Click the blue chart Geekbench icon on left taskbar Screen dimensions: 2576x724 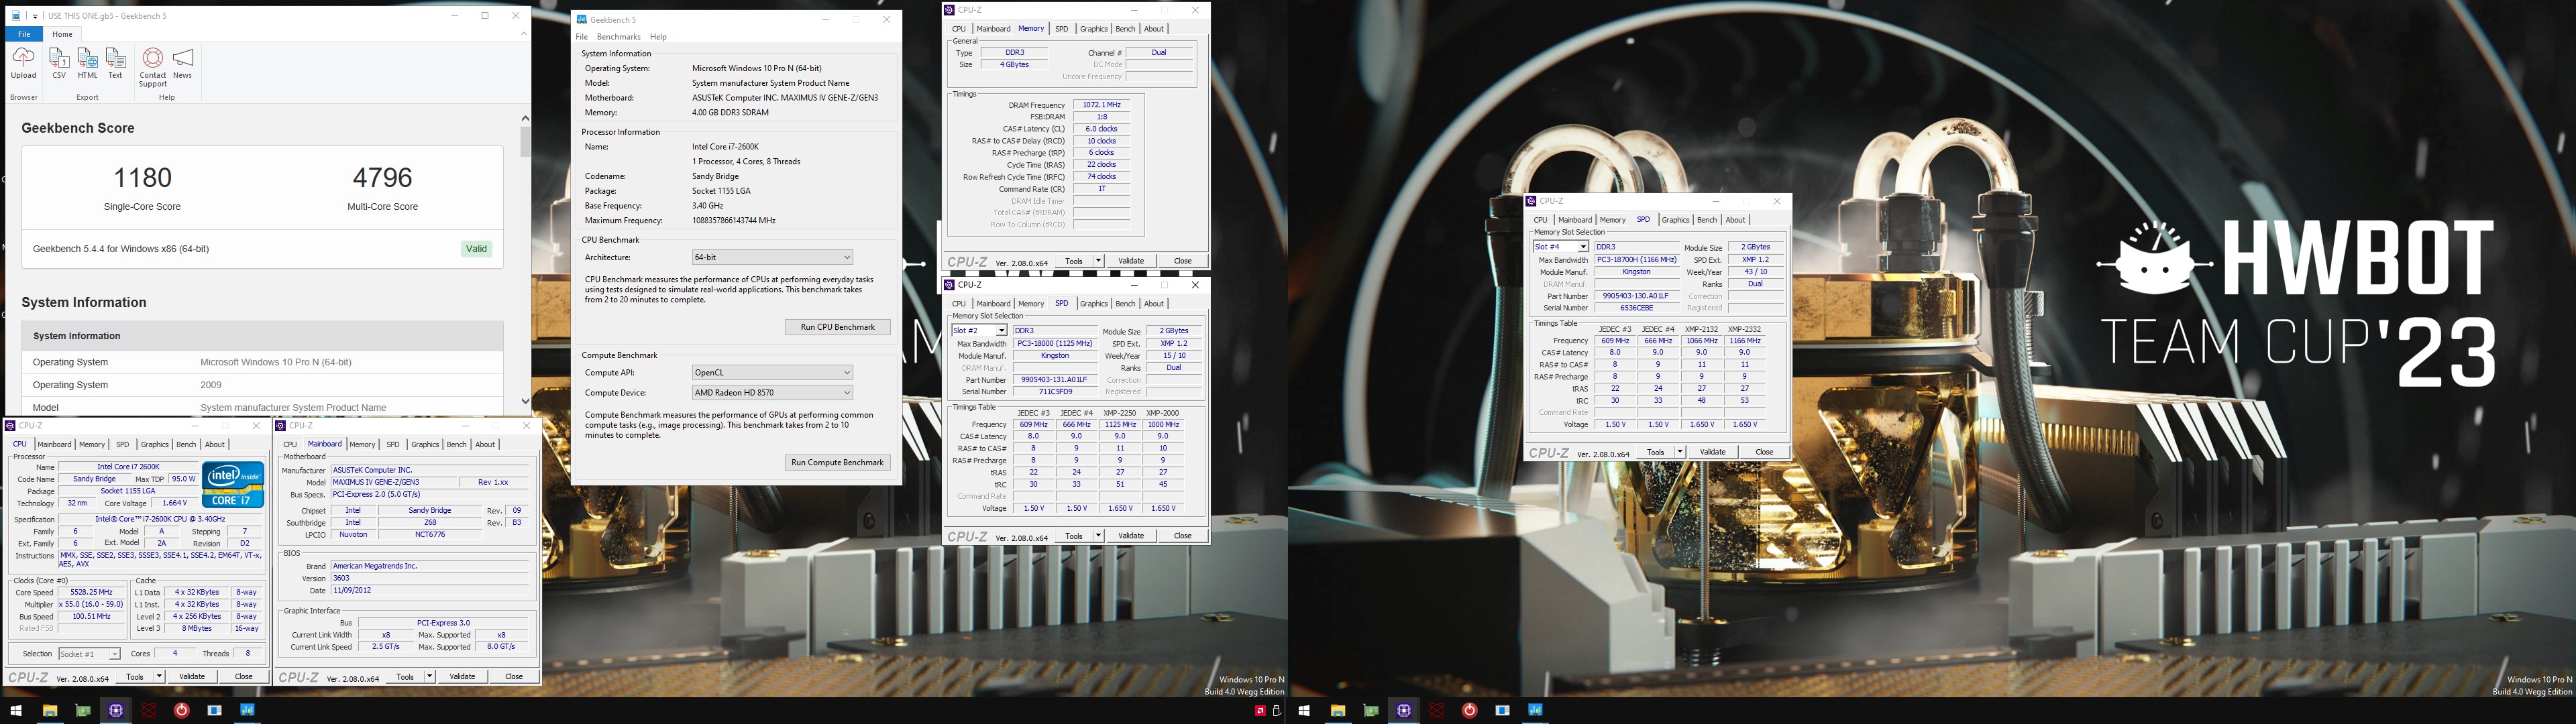click(247, 711)
